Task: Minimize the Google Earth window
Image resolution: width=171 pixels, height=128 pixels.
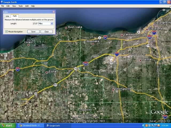Action: [161, 2]
